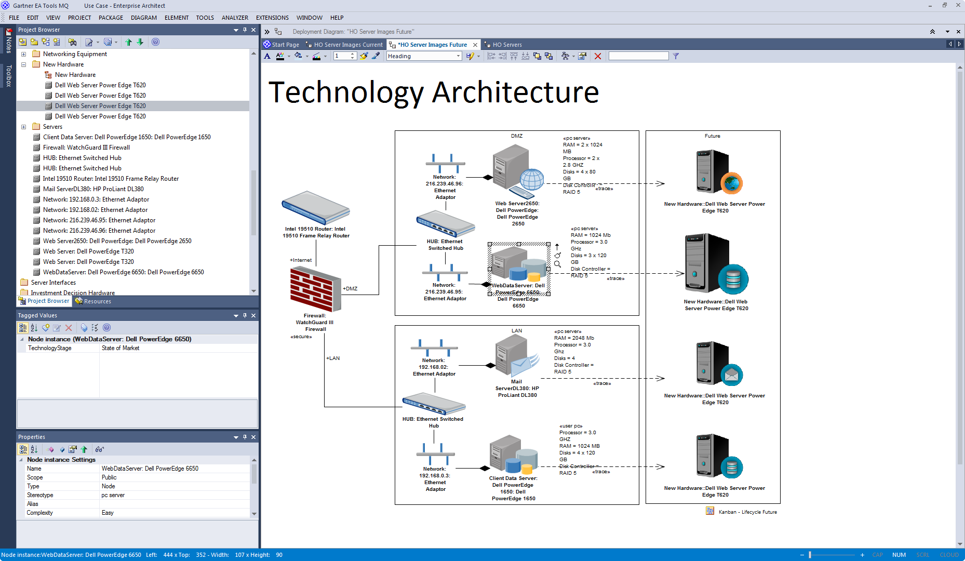Click the font color icon in diagram toolbar
Image resolution: width=965 pixels, height=561 pixels.
coord(281,56)
